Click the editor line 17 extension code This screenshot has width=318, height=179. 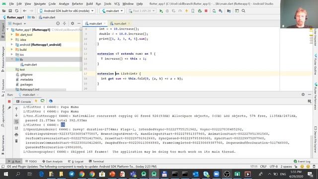coord(119,74)
